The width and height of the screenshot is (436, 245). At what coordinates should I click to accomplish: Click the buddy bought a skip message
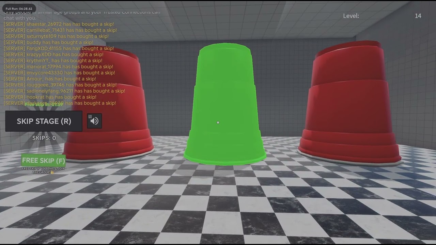[48, 43]
